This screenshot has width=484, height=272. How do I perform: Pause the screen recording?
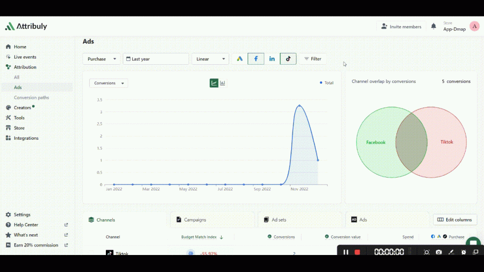(346, 252)
